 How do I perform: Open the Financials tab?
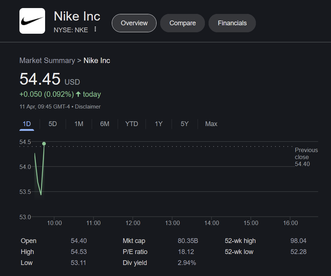click(232, 23)
